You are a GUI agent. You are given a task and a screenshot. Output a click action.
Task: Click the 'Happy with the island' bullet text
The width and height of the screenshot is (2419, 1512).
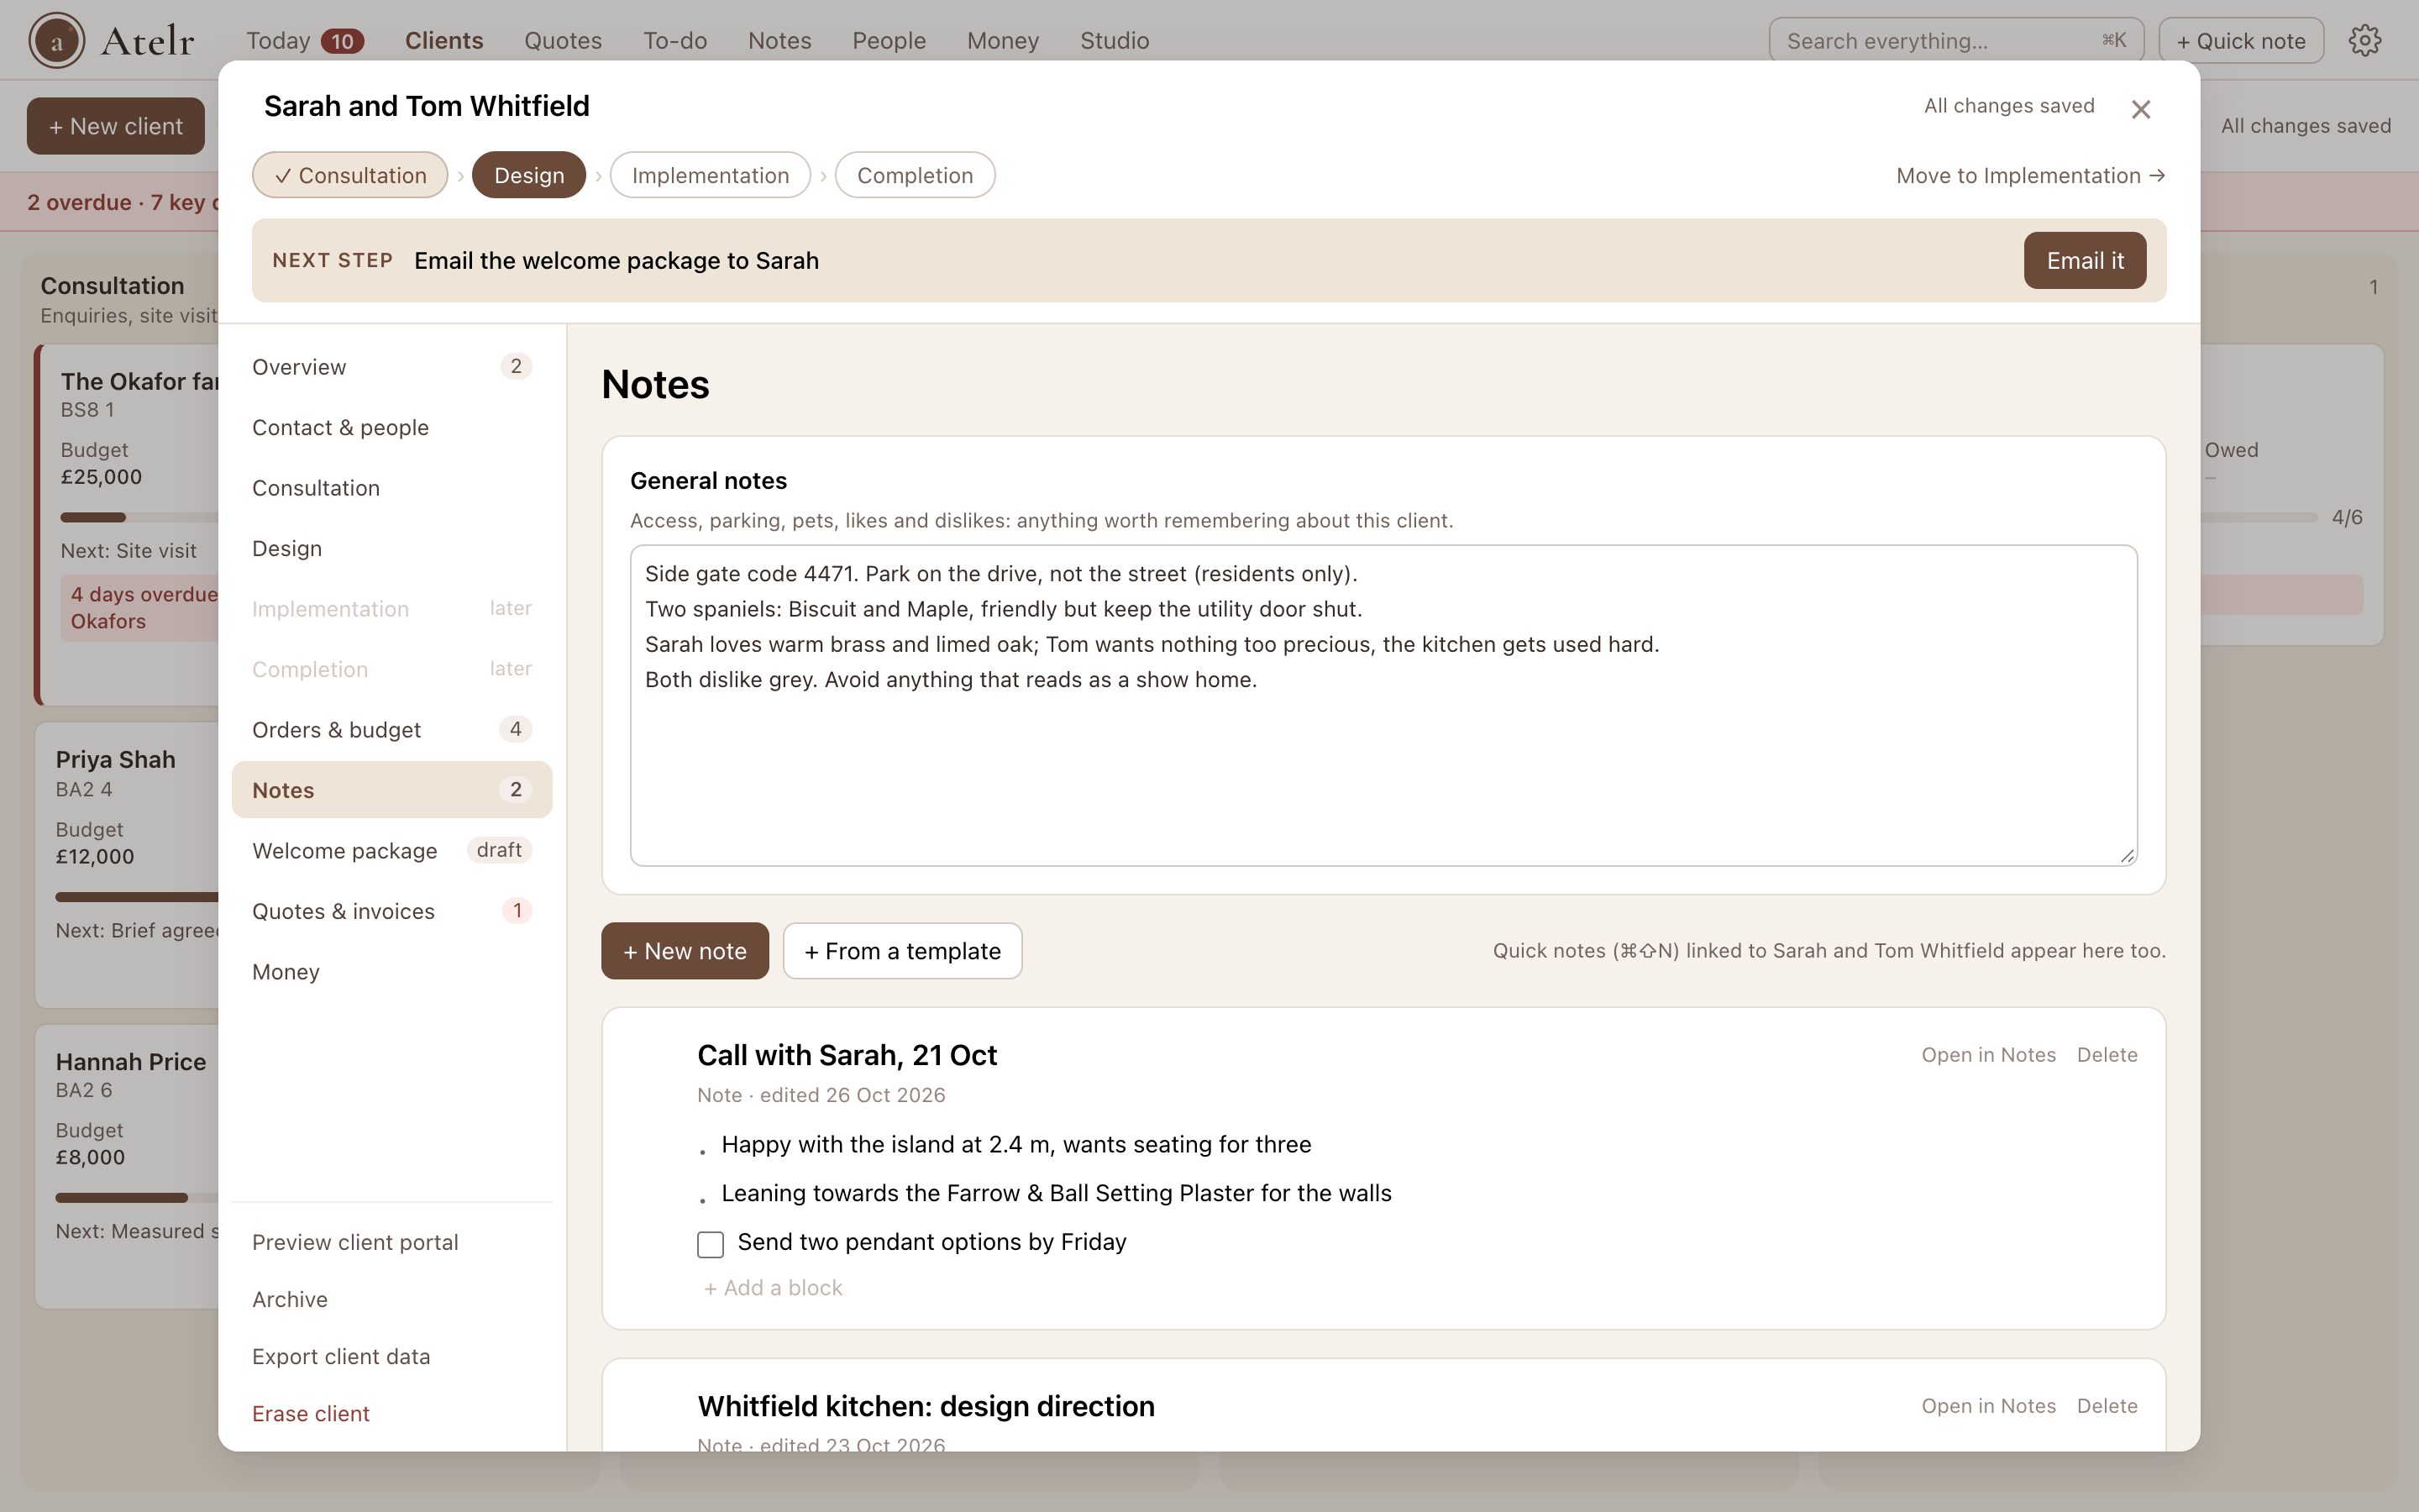coord(1015,1145)
